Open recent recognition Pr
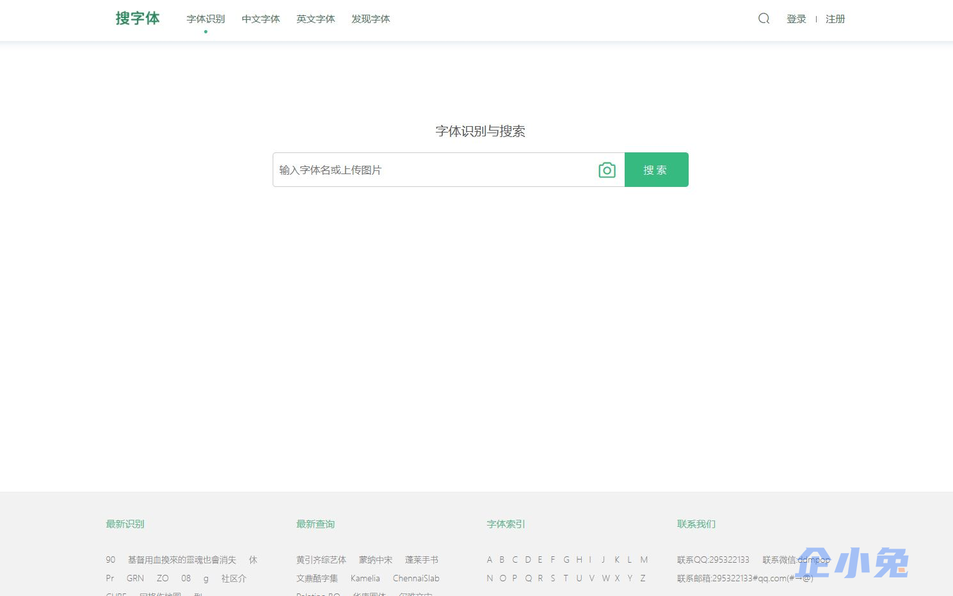The image size is (953, 596). click(110, 579)
